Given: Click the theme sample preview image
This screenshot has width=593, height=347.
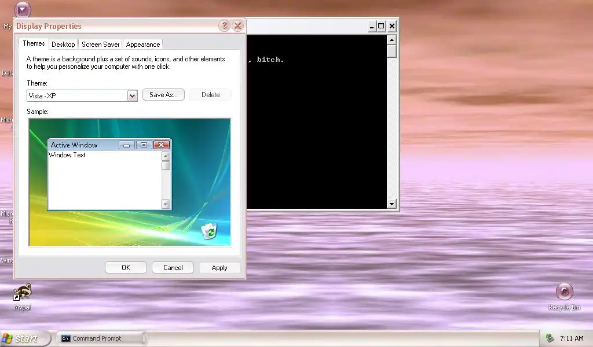Looking at the screenshot, I should tap(130, 182).
